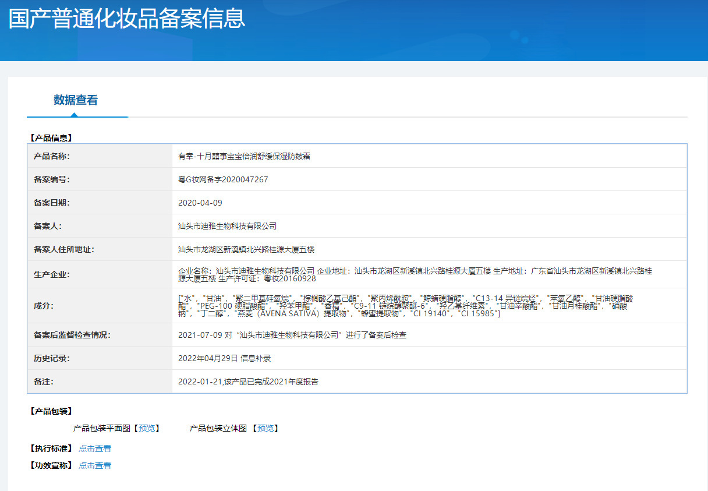The height and width of the screenshot is (491, 708).
Task: Select filing number 粤G妆网备字2020047267
Action: [223, 179]
